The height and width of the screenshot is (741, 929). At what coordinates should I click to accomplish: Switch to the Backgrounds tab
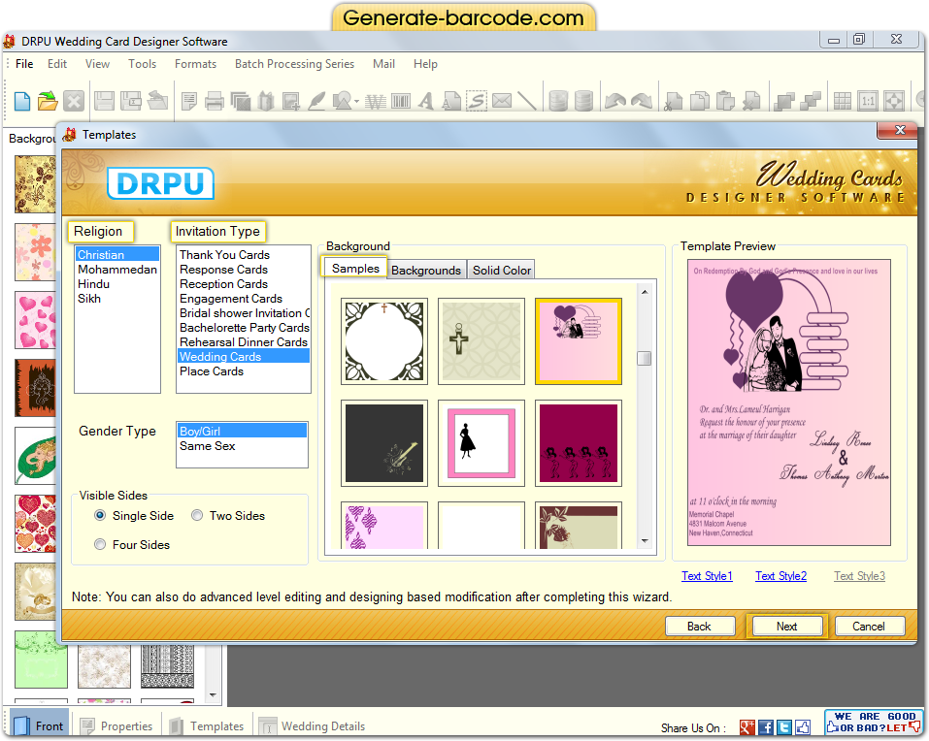[x=426, y=270]
